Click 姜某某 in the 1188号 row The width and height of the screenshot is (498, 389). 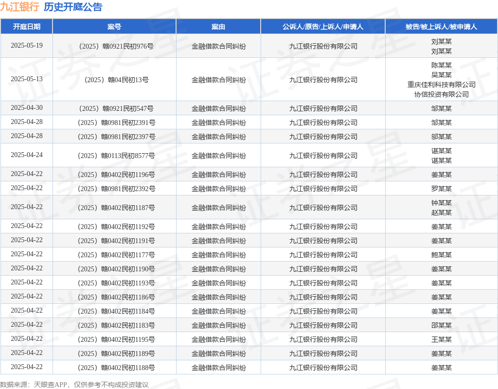tap(442, 368)
